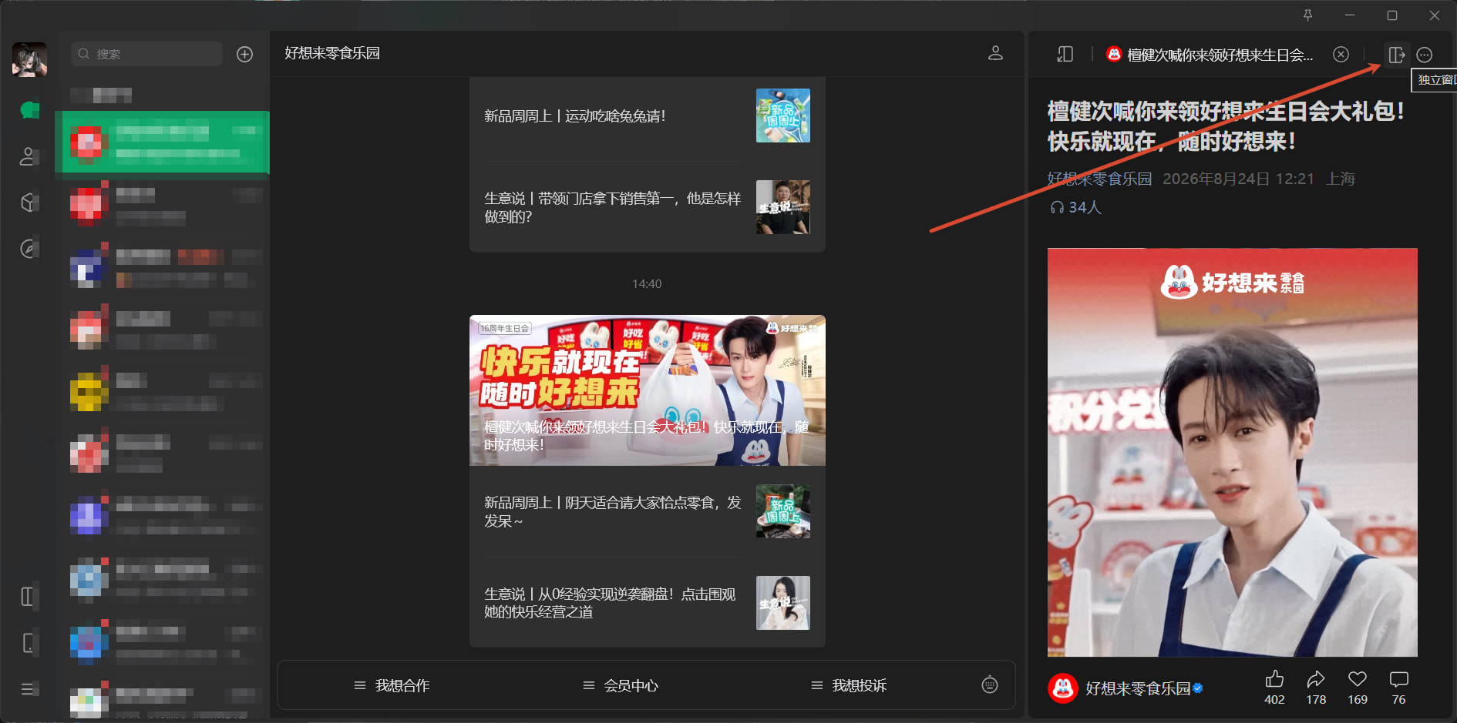Click the plus button beside search
Viewport: 1457px width, 723px height.
tap(244, 54)
